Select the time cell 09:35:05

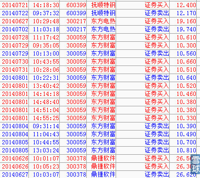coord(46,46)
